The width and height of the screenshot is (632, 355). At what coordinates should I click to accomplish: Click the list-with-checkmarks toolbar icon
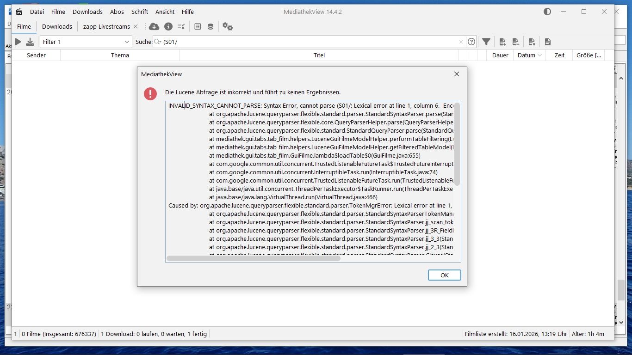pyautogui.click(x=181, y=26)
